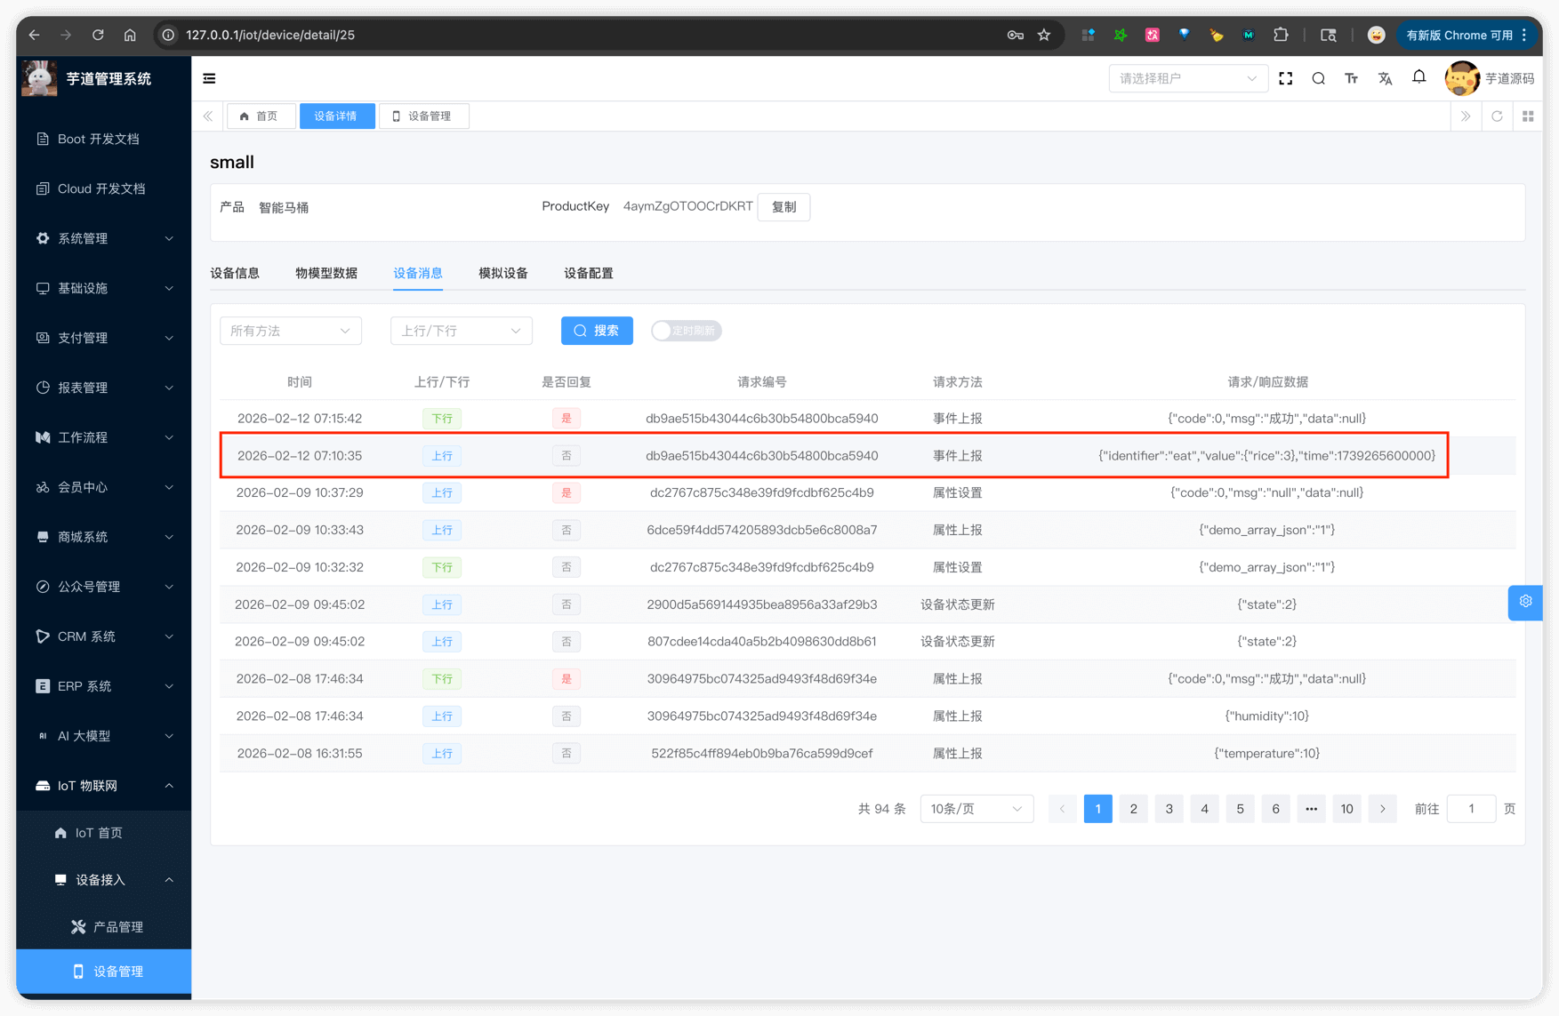Image resolution: width=1559 pixels, height=1016 pixels.
Task: Click 复制 to copy the ProductKey
Action: [x=784, y=207]
